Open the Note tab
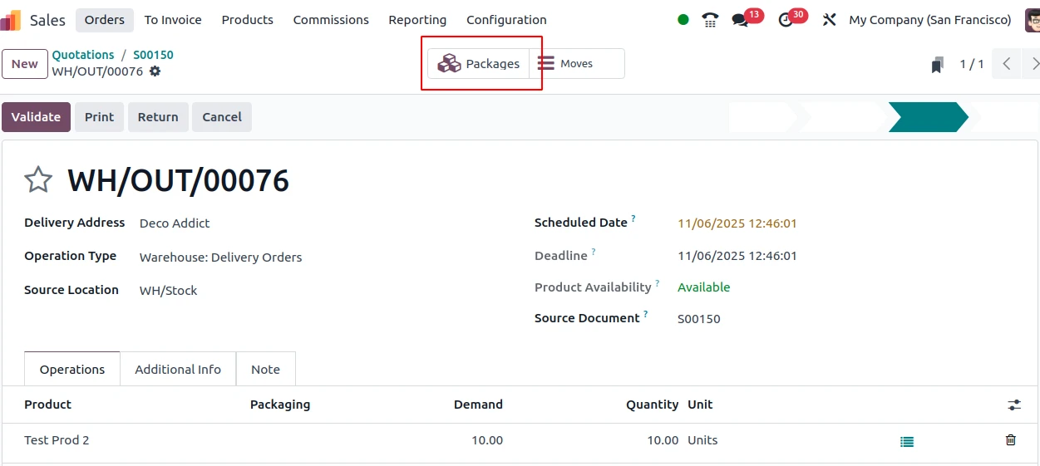This screenshot has height=466, width=1040. coord(265,370)
